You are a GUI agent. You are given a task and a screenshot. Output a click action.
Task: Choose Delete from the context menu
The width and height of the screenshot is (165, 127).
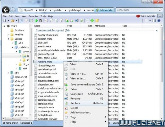coord(86,108)
